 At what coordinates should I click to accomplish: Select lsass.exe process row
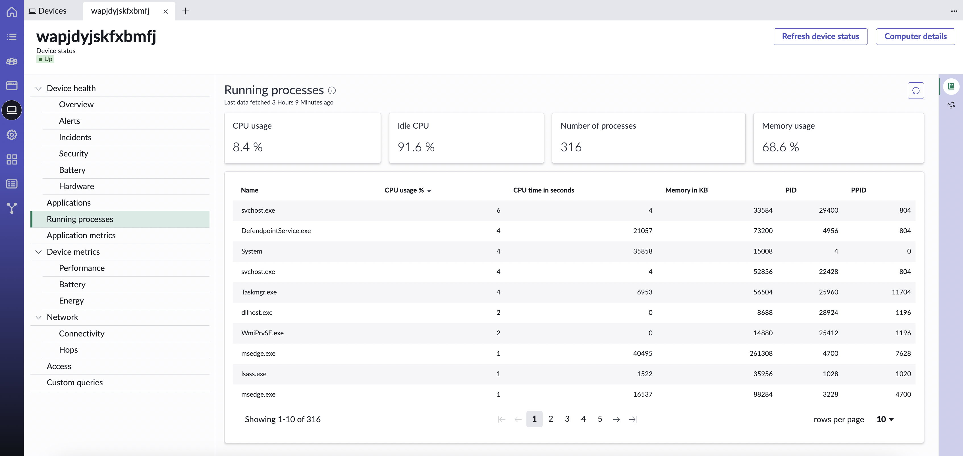click(574, 374)
